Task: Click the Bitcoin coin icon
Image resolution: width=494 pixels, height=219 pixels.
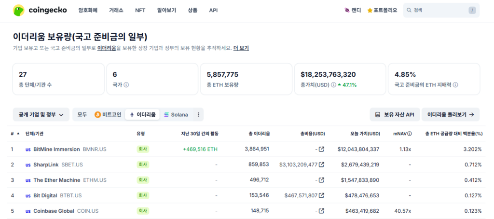Action: 97,115
